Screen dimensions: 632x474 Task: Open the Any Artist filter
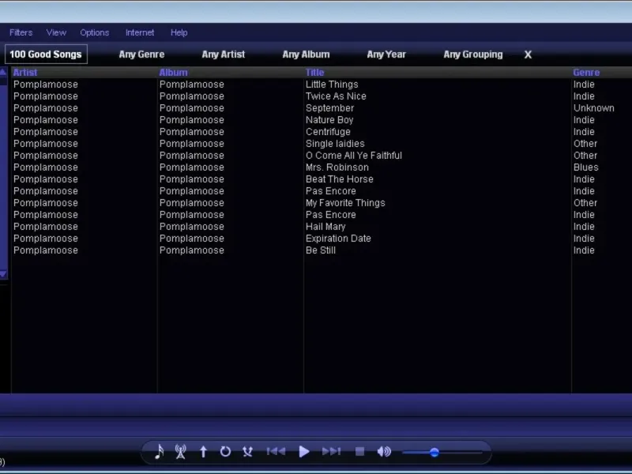224,55
